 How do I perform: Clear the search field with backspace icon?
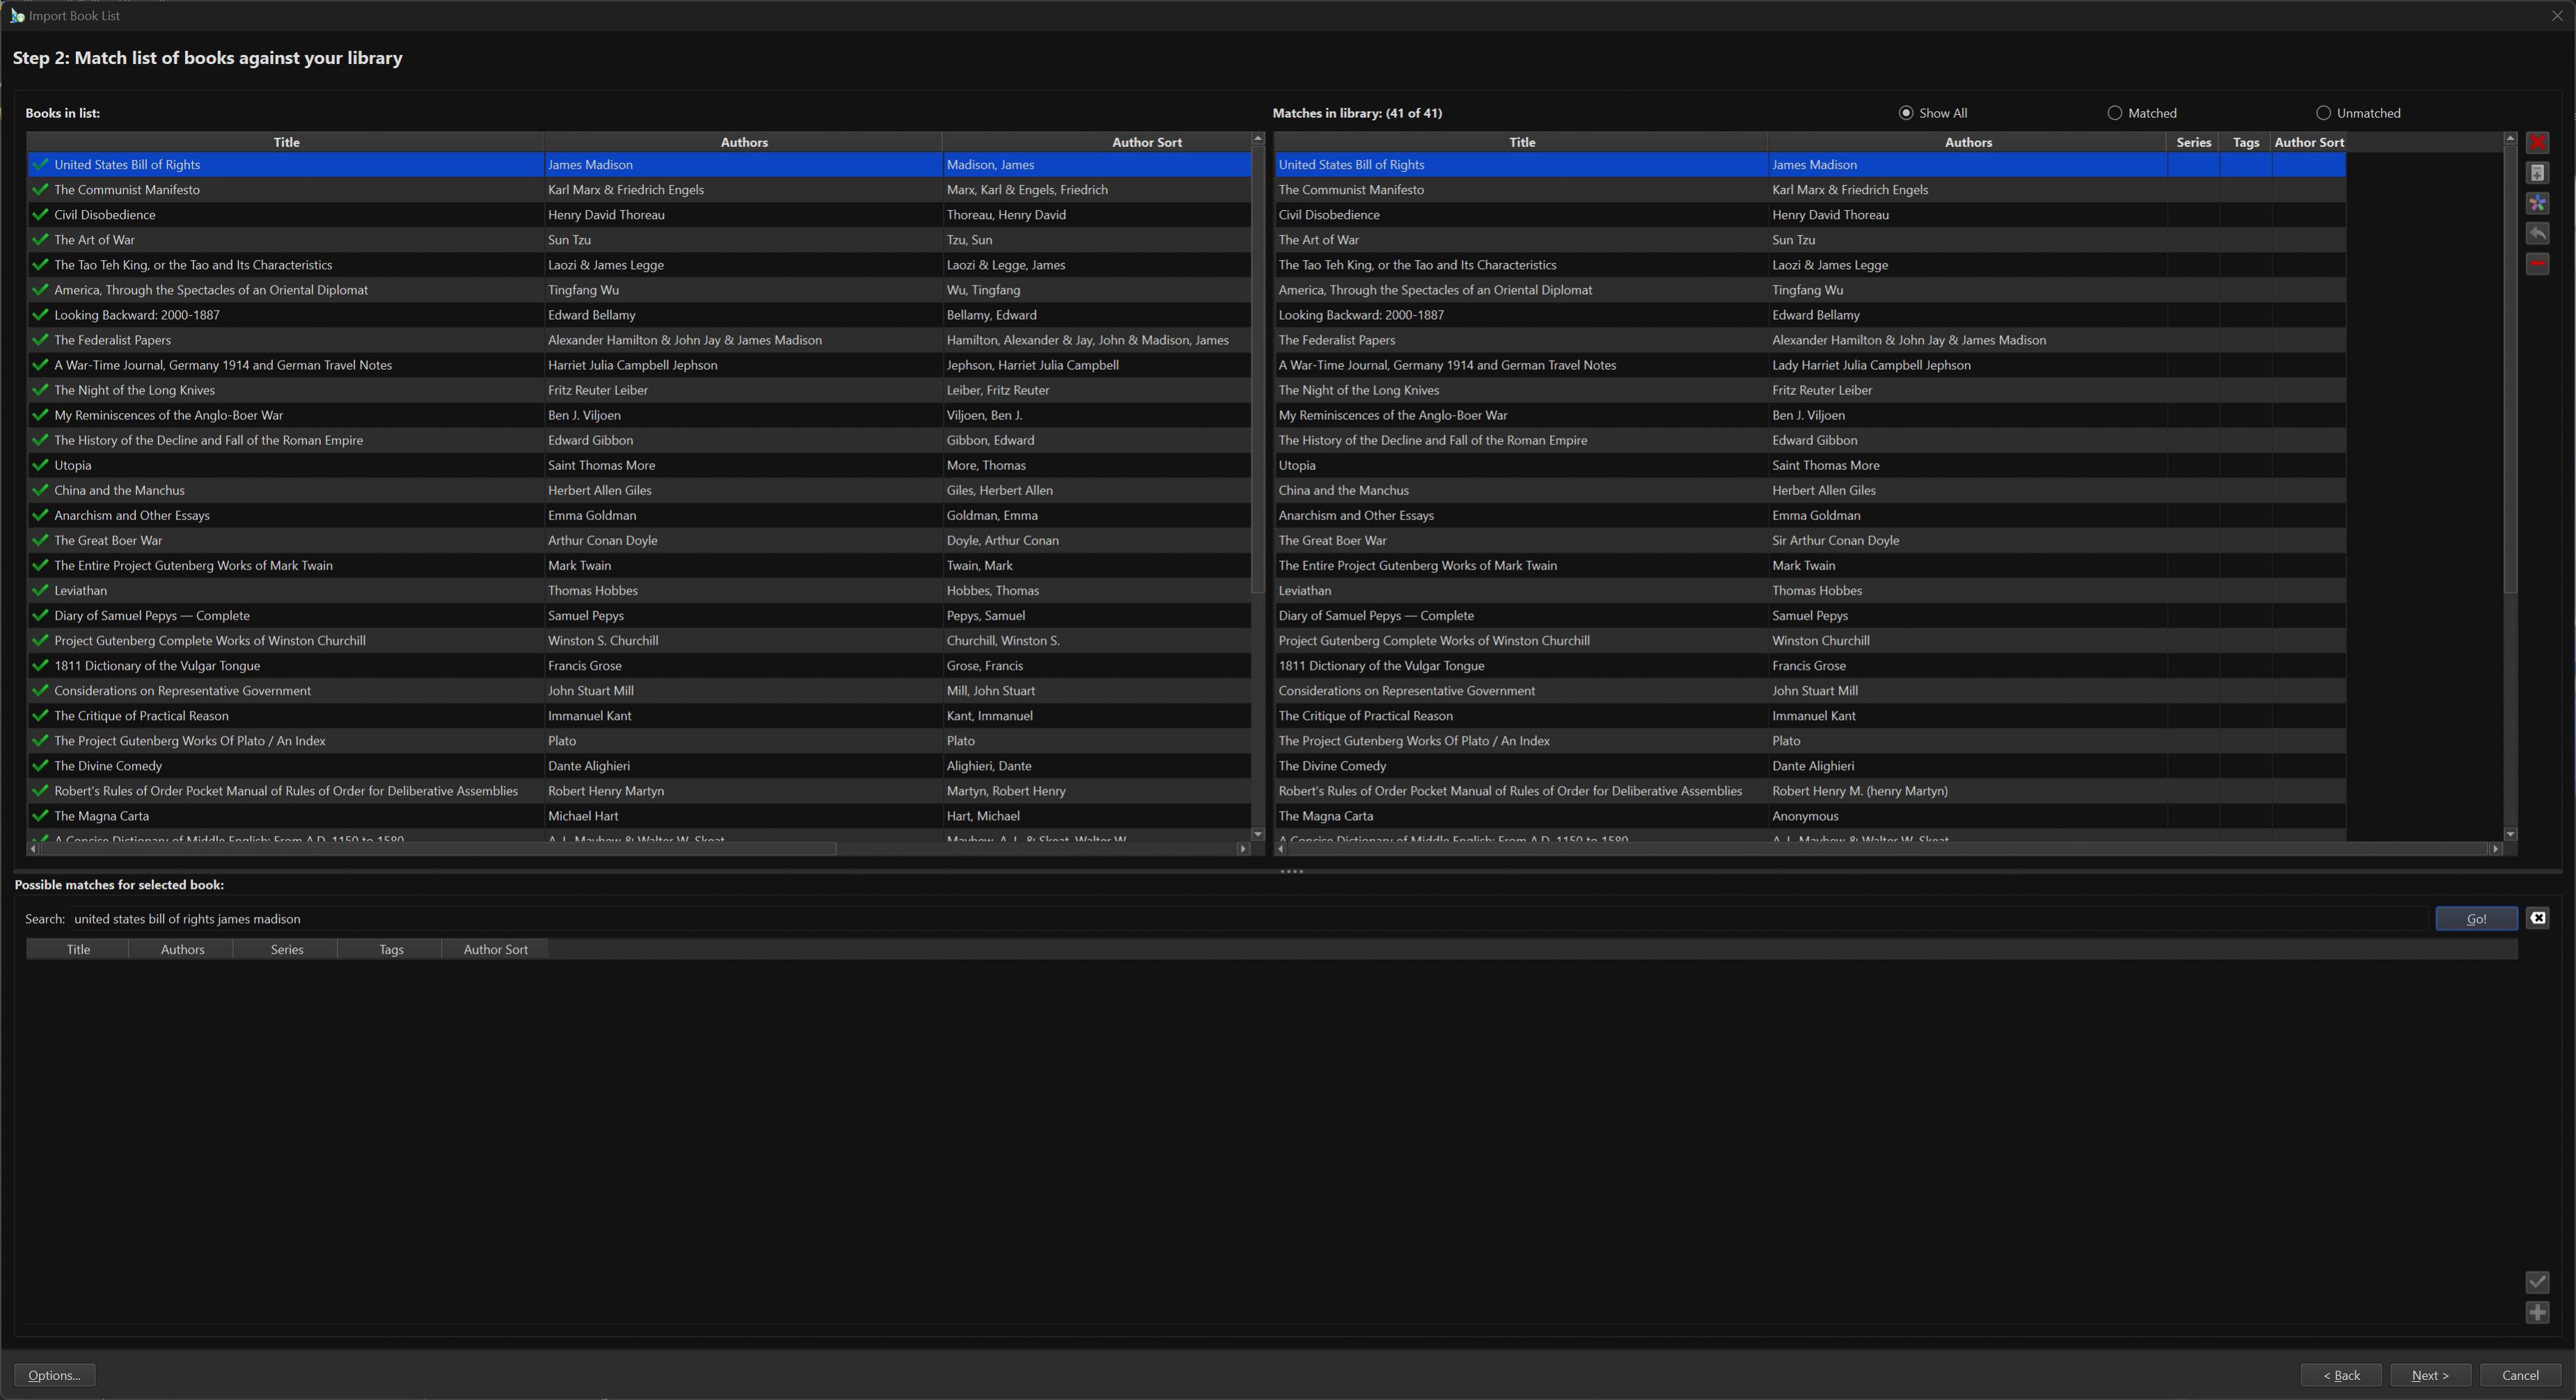pos(2537,918)
